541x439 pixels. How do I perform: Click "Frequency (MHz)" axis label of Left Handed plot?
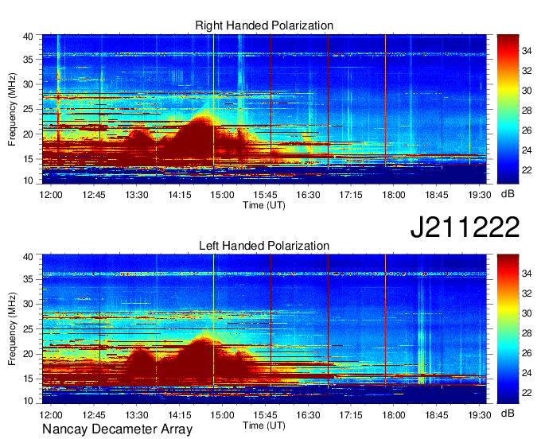(12, 329)
